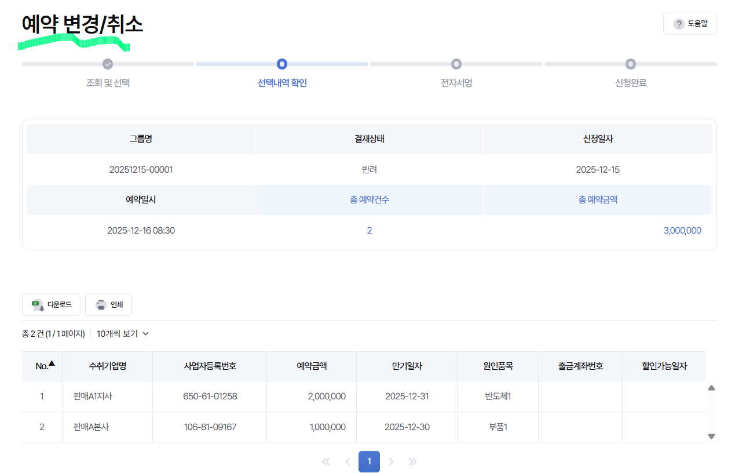
Task: Click the 예약금액 column header
Action: 312,366
